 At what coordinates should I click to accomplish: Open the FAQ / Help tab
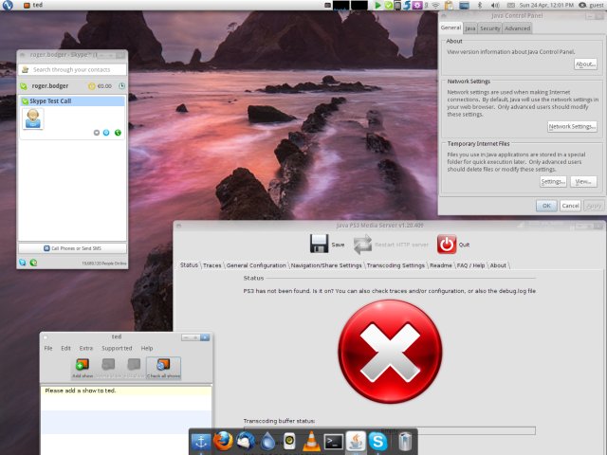[470, 265]
